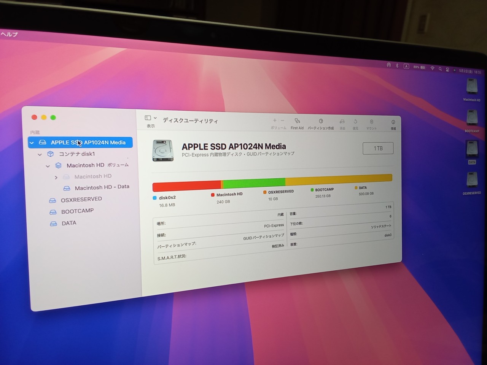Collapse the Macintosh HD ボリューム group
487x365 pixels.
[48, 166]
